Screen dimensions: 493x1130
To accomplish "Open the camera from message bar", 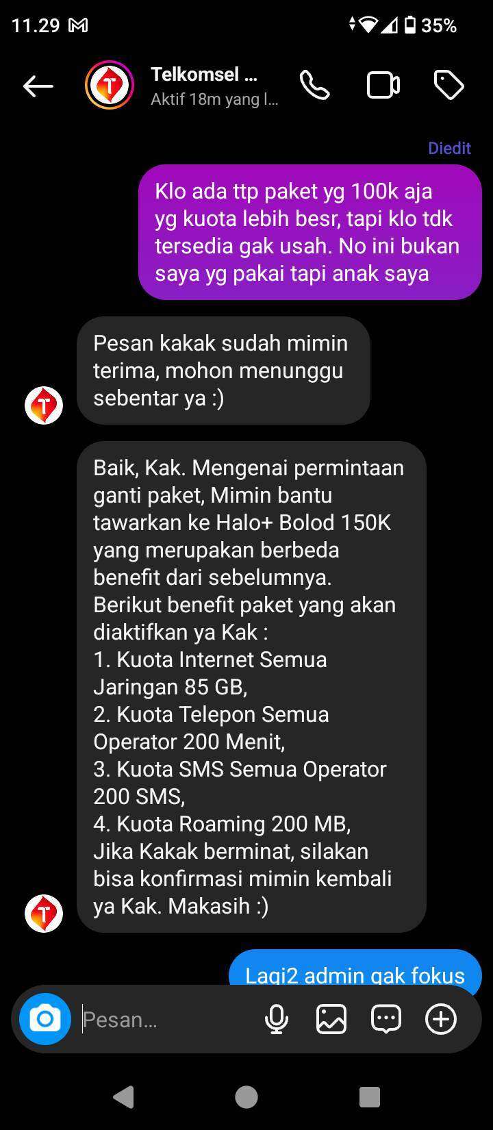I will 45,1019.
